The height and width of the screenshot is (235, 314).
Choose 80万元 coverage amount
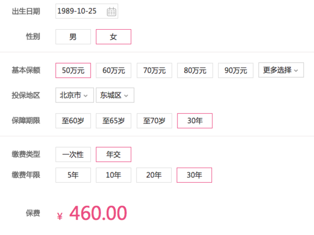point(195,70)
